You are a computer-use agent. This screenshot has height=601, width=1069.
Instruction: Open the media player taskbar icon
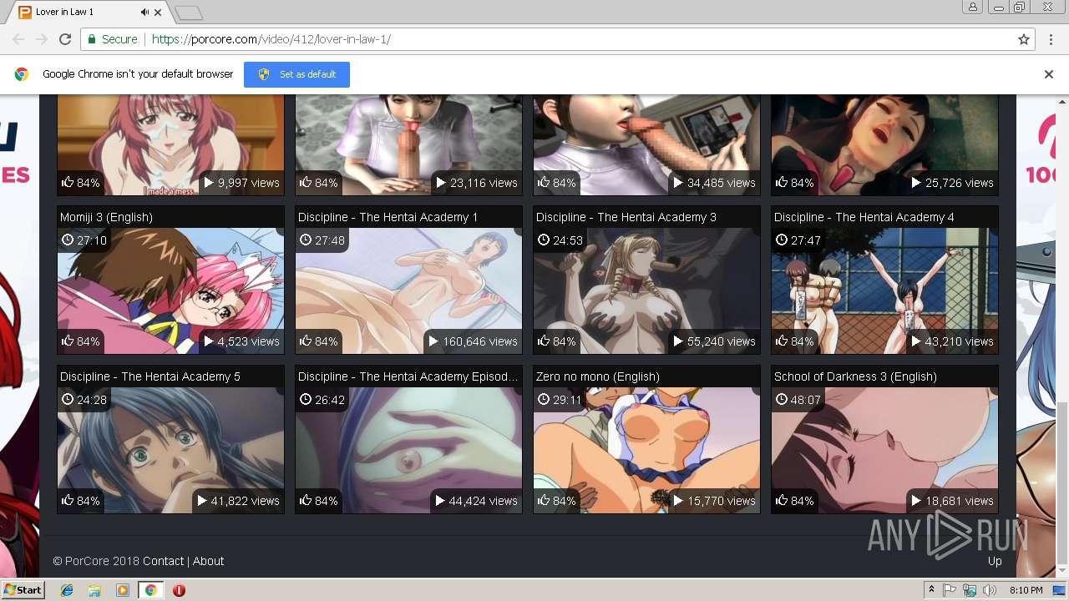123,590
